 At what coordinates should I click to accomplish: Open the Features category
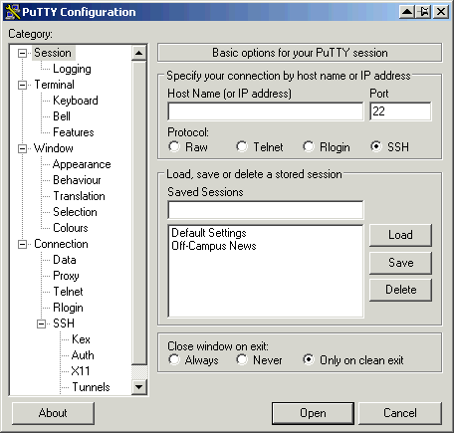74,132
